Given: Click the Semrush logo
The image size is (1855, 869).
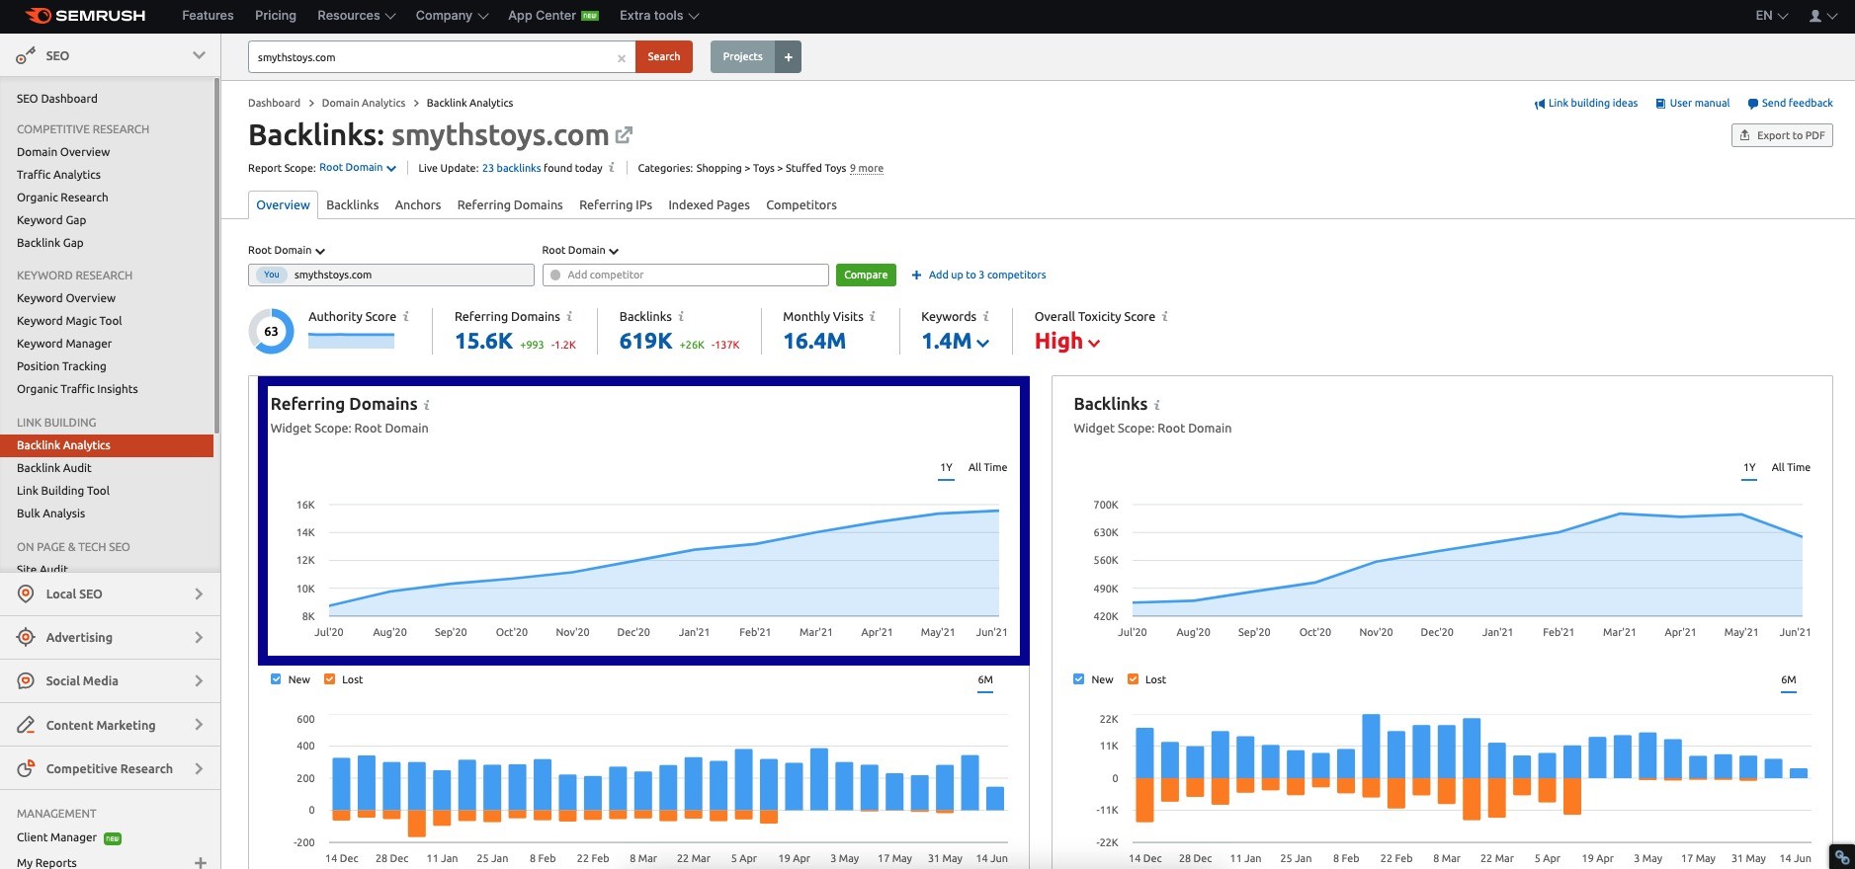Looking at the screenshot, I should (85, 16).
